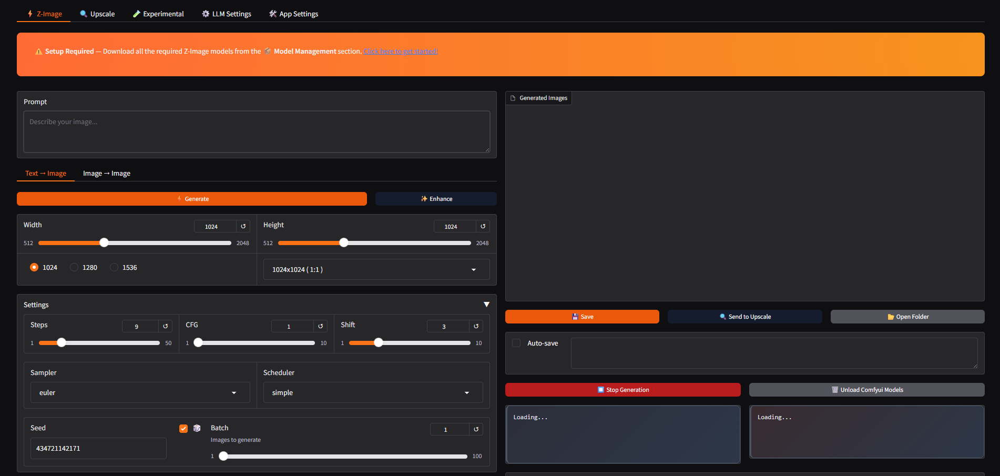
Task: Click inside the Prompt text area
Action: [x=257, y=131]
